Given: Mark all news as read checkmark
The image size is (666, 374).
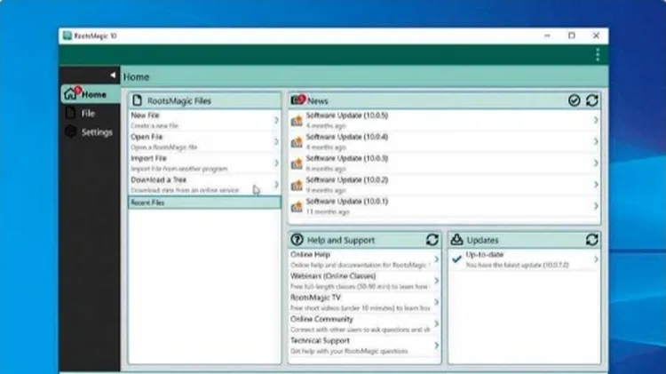Looking at the screenshot, I should 574,100.
